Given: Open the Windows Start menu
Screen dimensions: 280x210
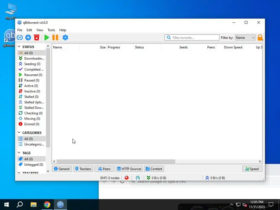Looking at the screenshot, I should (x=7, y=205).
